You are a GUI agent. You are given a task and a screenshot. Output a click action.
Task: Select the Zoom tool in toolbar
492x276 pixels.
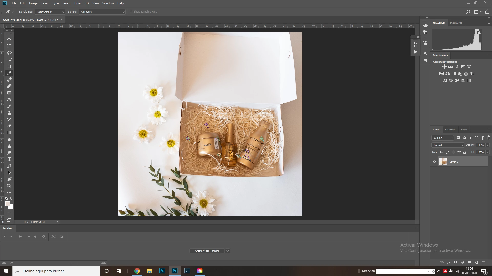point(9,186)
